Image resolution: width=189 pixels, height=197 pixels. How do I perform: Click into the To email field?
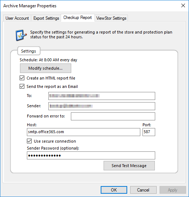[102, 96]
